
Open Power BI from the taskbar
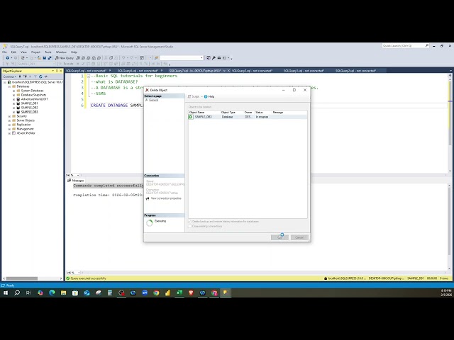(167, 293)
